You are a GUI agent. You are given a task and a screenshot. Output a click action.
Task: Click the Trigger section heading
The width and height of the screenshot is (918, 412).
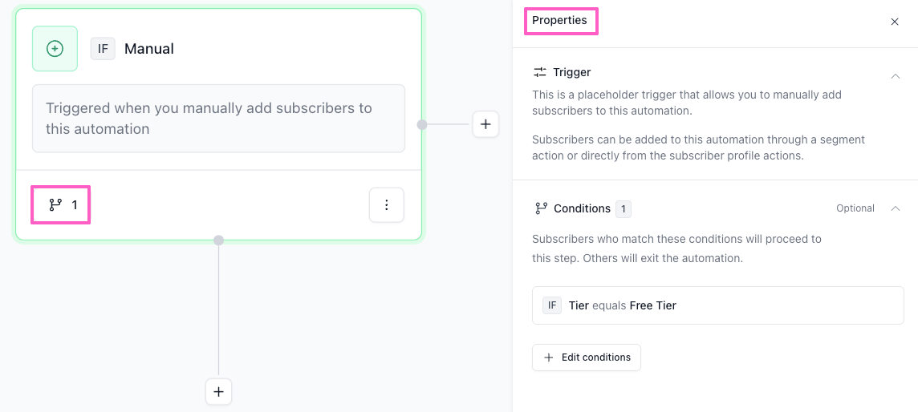point(572,72)
